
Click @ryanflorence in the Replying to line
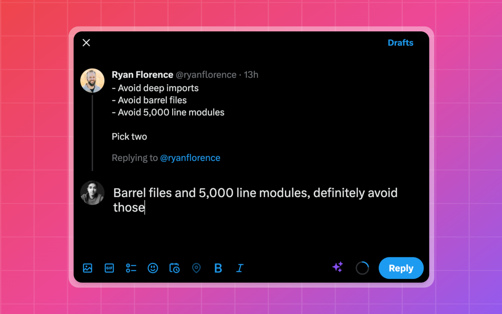(190, 158)
